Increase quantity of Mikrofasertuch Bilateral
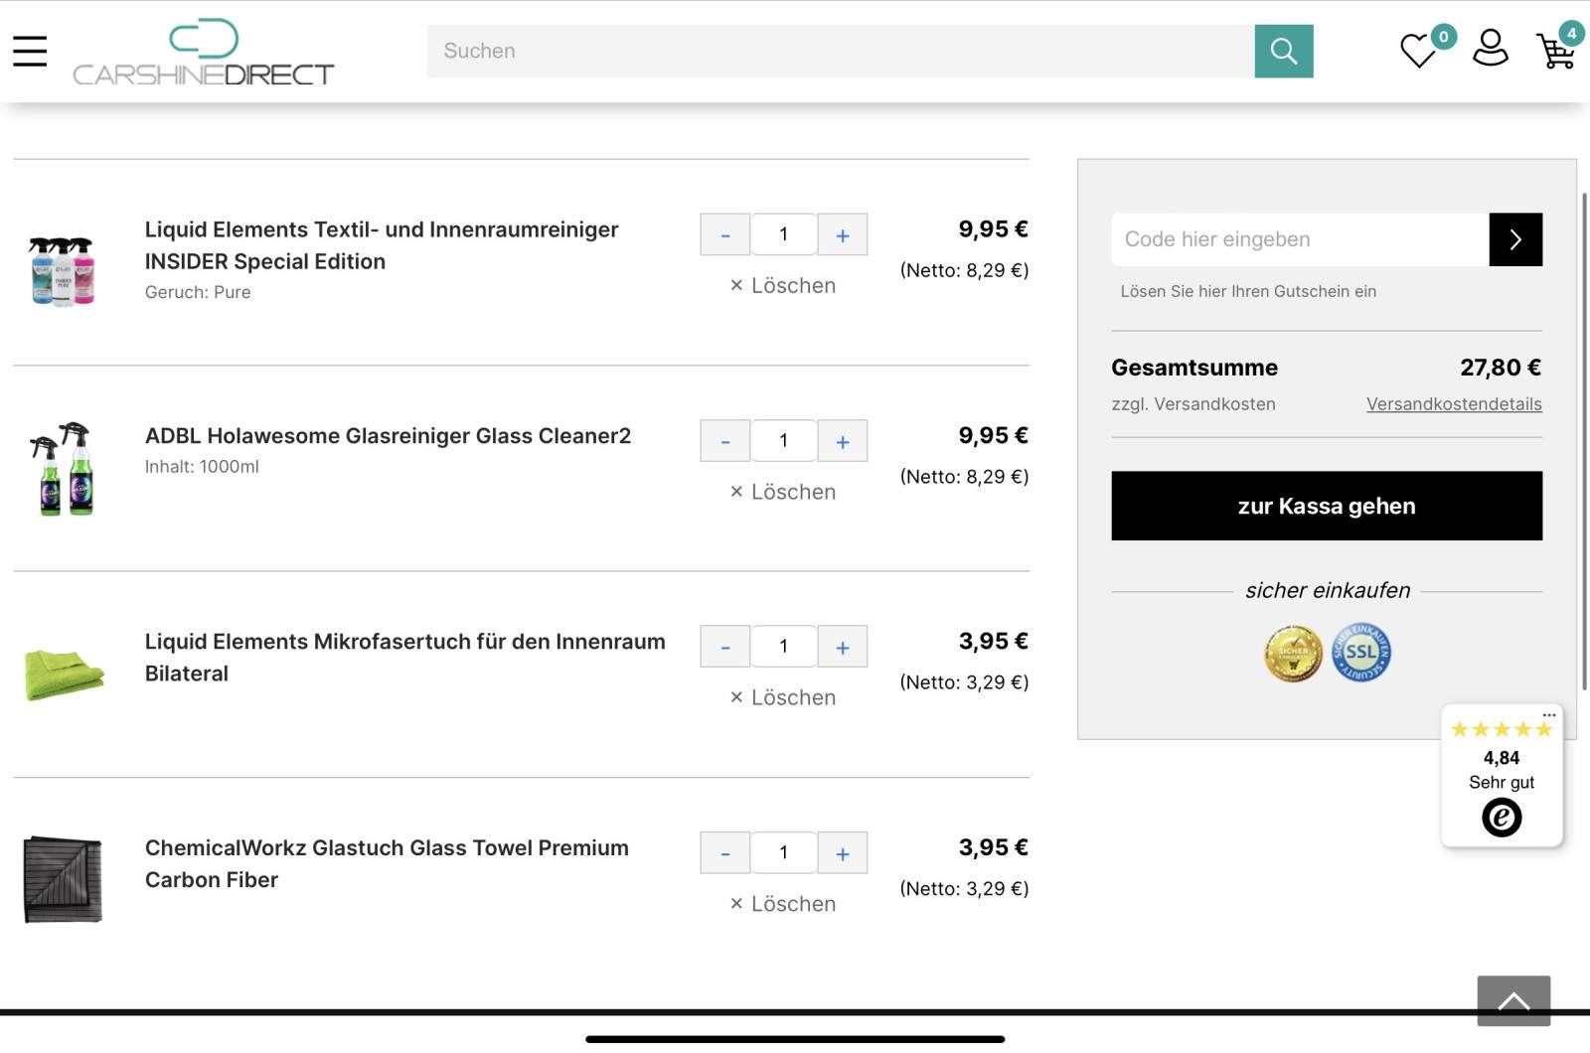Viewport: 1590px width, 1053px height. pyautogui.click(x=843, y=647)
